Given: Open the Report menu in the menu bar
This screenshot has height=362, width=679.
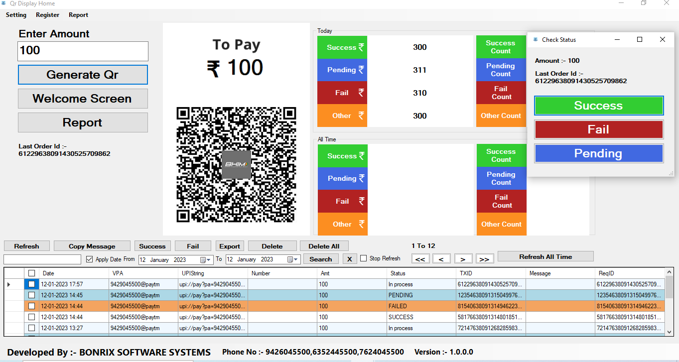Looking at the screenshot, I should pyautogui.click(x=78, y=15).
